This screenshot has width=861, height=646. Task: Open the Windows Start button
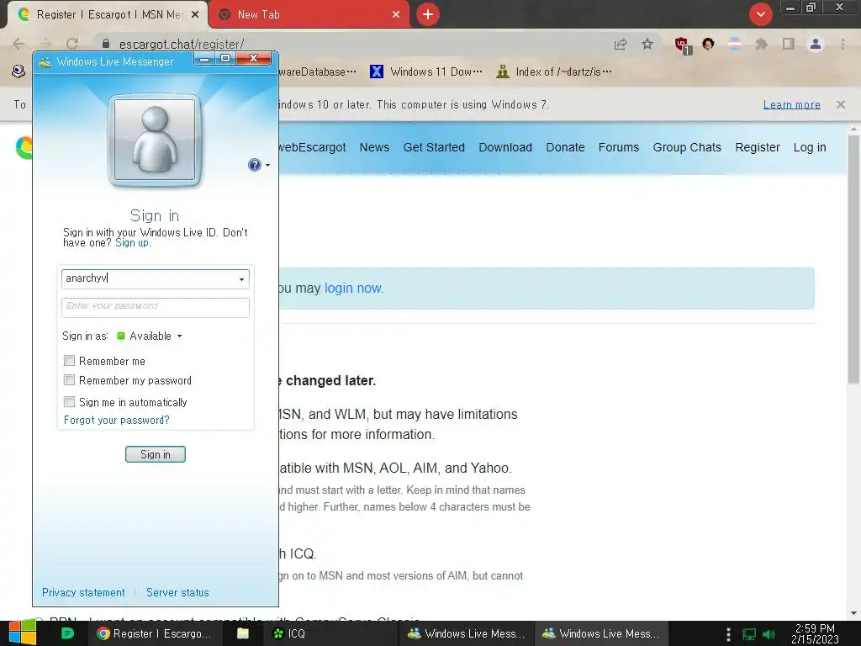click(x=23, y=633)
